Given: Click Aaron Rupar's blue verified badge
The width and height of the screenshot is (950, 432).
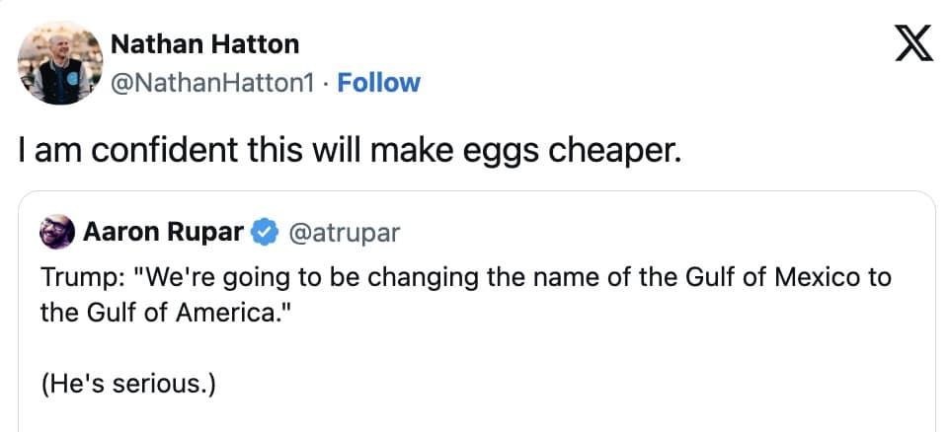Looking at the screenshot, I should [x=264, y=233].
